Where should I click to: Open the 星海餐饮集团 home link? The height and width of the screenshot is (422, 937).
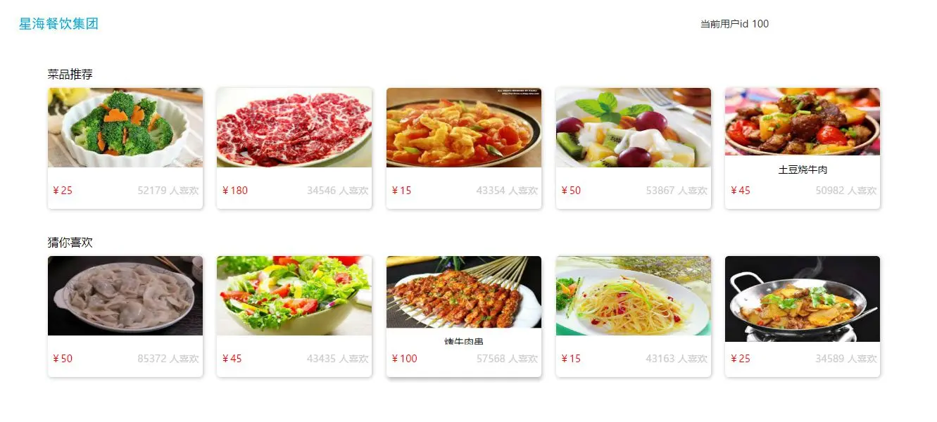(58, 24)
